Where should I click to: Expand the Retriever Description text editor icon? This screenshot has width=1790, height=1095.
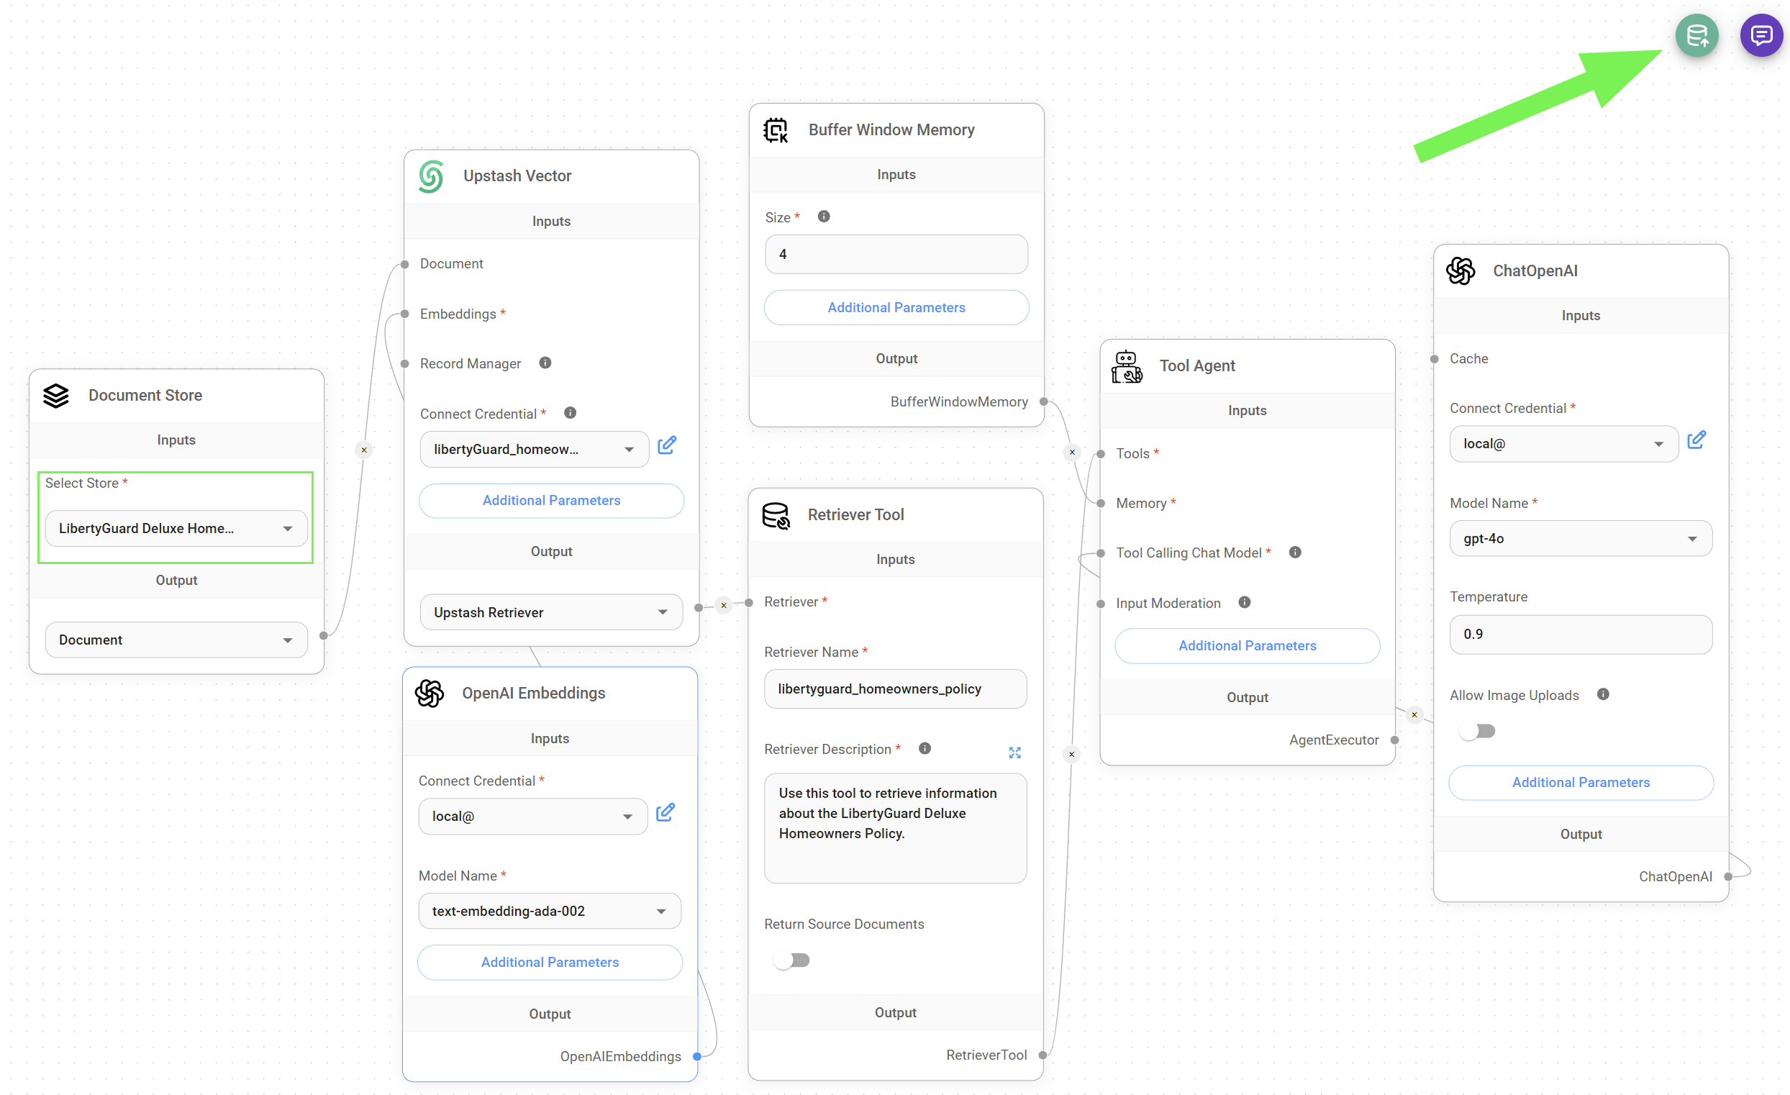point(1014,753)
